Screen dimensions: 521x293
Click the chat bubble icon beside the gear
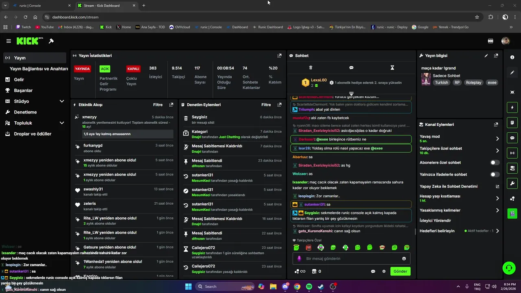(x=373, y=271)
